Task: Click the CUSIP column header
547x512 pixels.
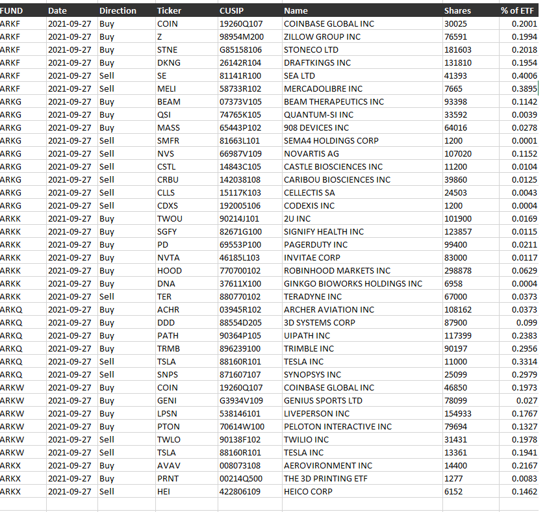Action: [x=232, y=10]
